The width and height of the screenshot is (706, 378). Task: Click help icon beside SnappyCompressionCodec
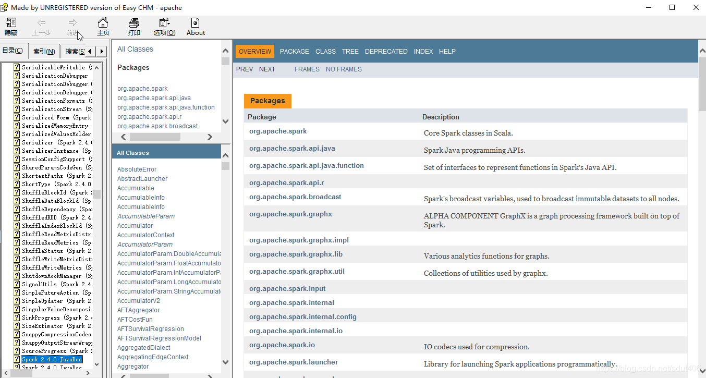[17, 334]
